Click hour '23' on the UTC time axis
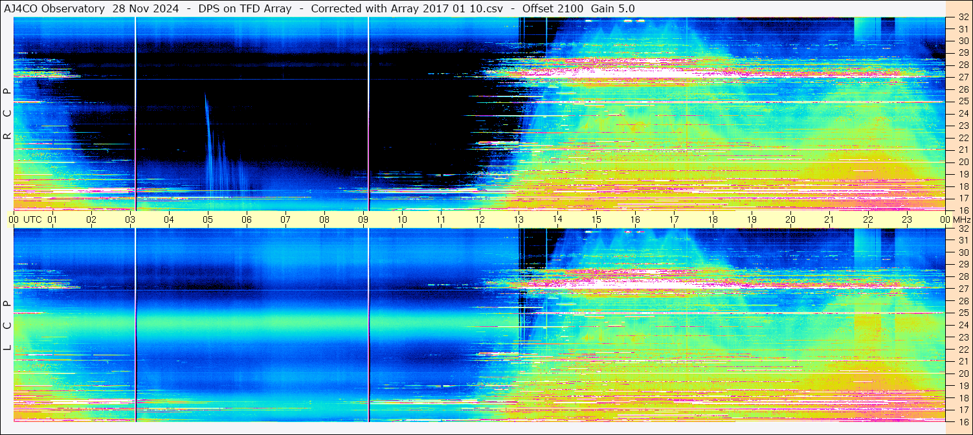 coord(907,220)
